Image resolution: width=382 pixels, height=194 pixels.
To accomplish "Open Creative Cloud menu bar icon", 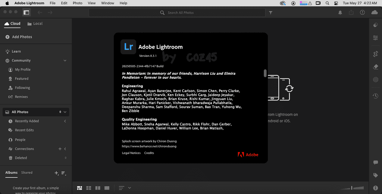I will [x=283, y=3].
